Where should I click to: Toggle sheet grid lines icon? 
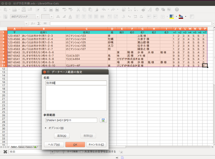(x=192, y=17)
